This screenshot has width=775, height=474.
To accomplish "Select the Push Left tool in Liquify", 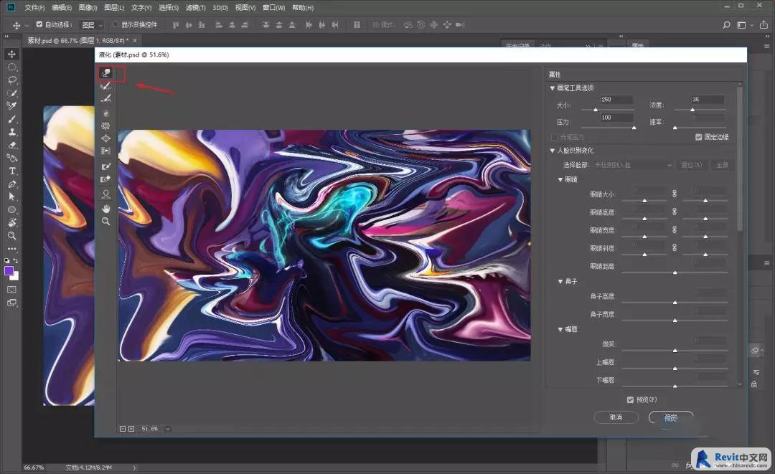I will point(105,151).
